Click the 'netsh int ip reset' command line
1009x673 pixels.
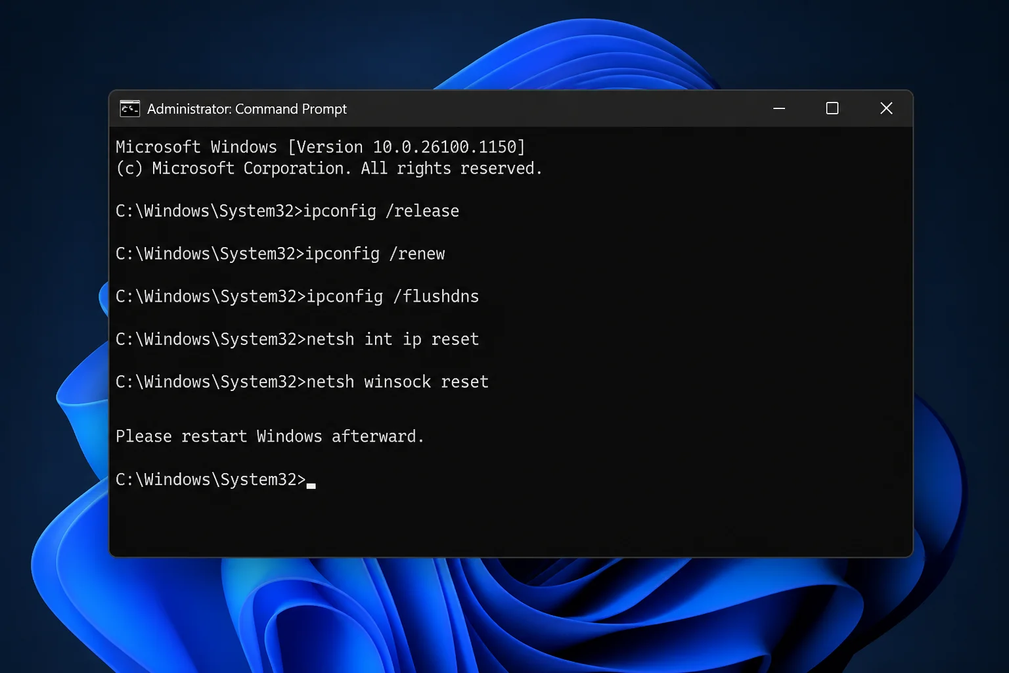coord(298,340)
